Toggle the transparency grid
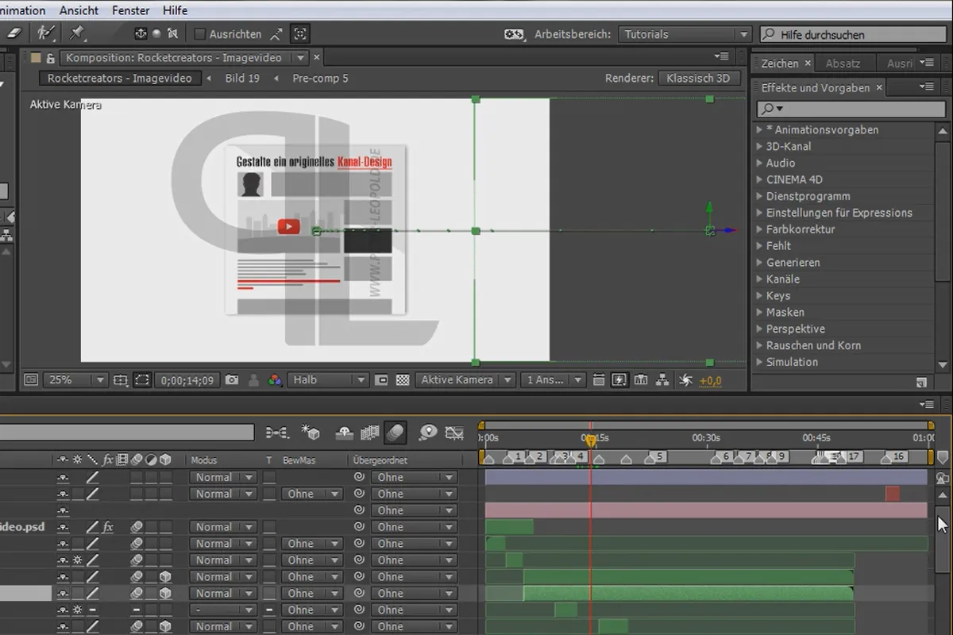The width and height of the screenshot is (953, 635). (x=403, y=380)
